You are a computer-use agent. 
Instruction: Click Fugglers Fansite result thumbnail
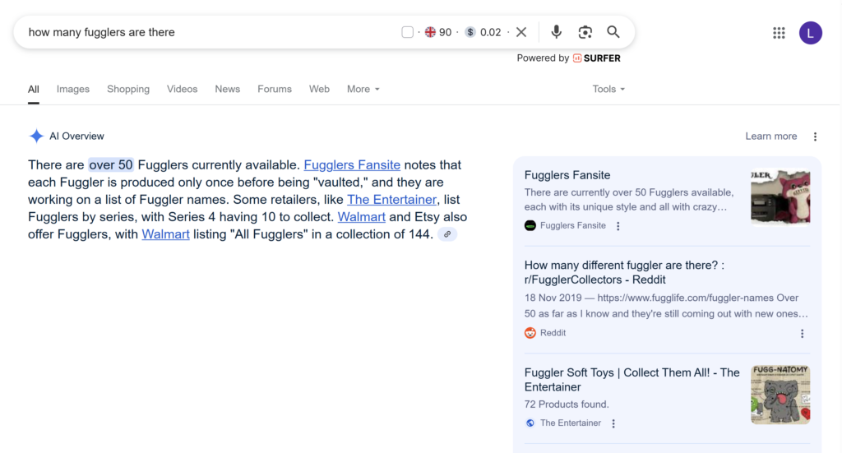[x=780, y=198]
